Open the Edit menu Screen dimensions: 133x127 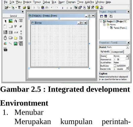pyautogui.click(x=12, y=2)
